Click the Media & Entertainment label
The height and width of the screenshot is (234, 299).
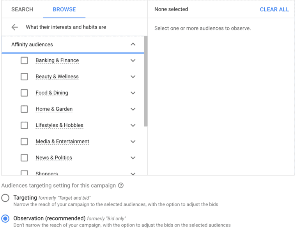pyautogui.click(x=62, y=142)
